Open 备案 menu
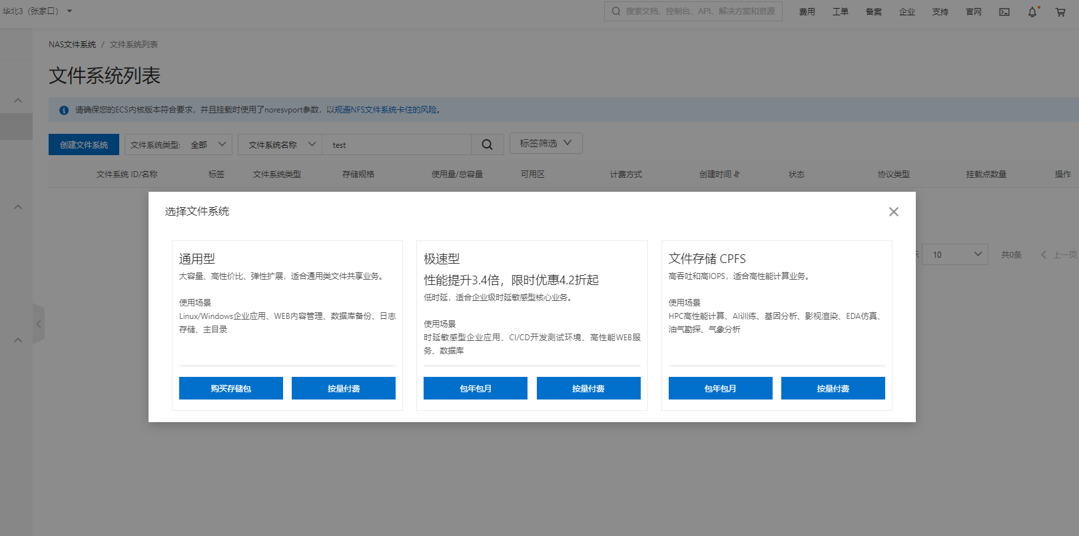 point(874,12)
